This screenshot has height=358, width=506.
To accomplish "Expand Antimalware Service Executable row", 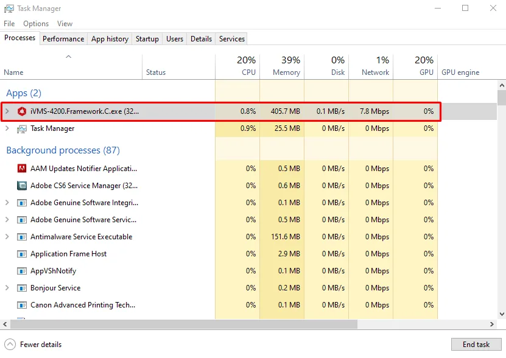I will coord(7,237).
